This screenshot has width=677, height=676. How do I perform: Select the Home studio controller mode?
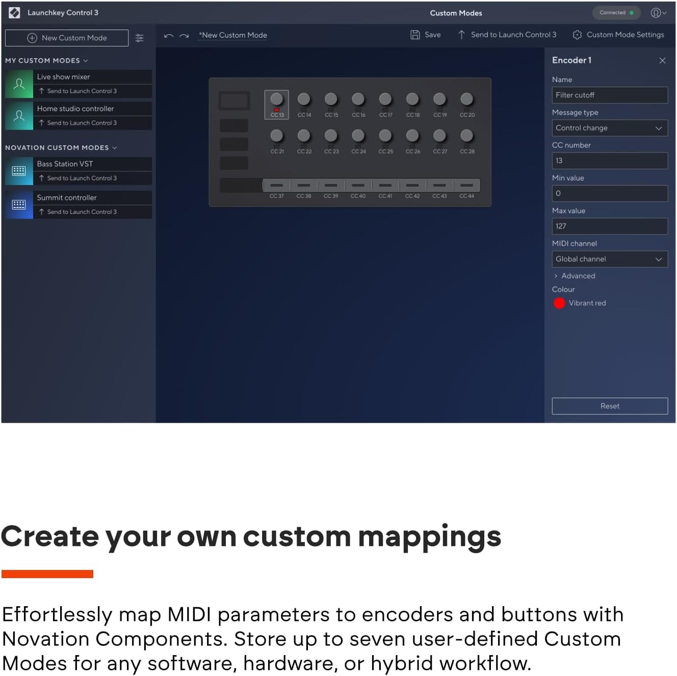93,109
